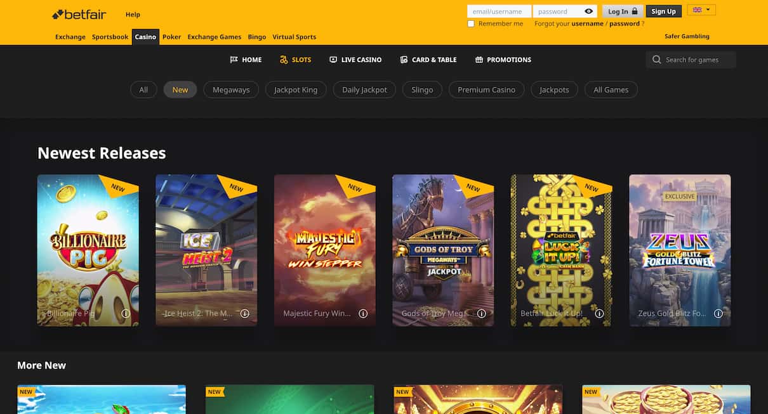Click the Log In button
The image size is (768, 414).
click(623, 11)
